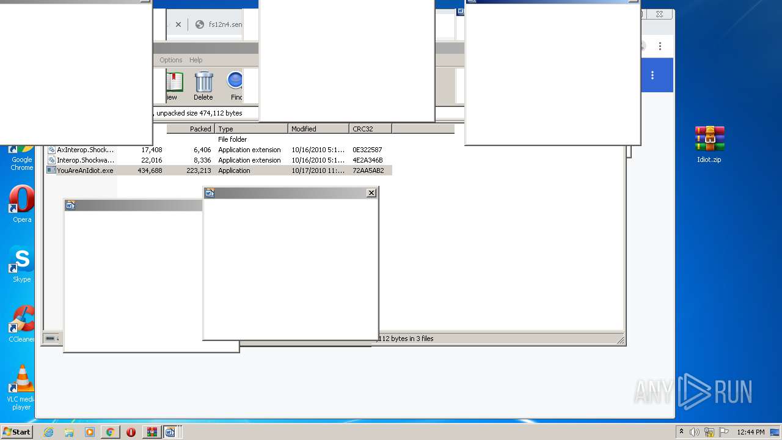Image resolution: width=782 pixels, height=440 pixels.
Task: Select the AxInterop.Shock... file entry
Action: click(86, 150)
